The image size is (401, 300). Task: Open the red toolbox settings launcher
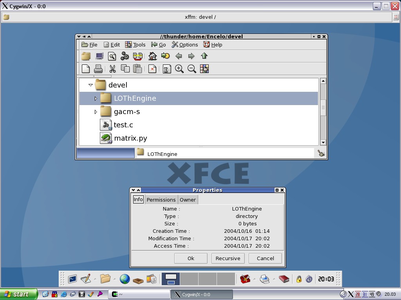[x=245, y=279]
